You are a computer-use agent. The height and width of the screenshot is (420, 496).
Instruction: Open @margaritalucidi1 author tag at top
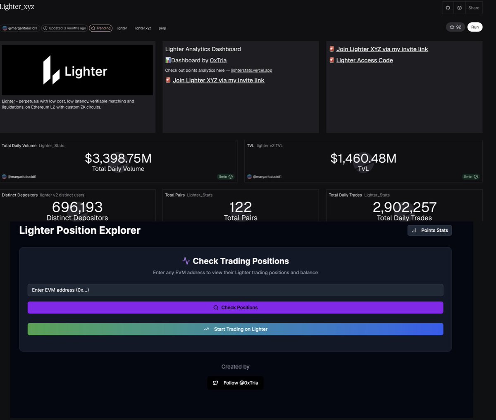pos(20,28)
